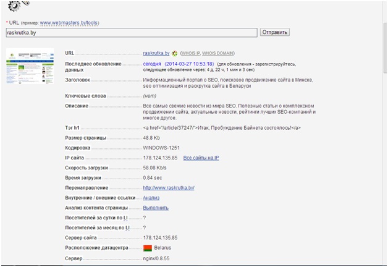
Task: Click LI in monthly visitors label
Action: click(x=127, y=227)
